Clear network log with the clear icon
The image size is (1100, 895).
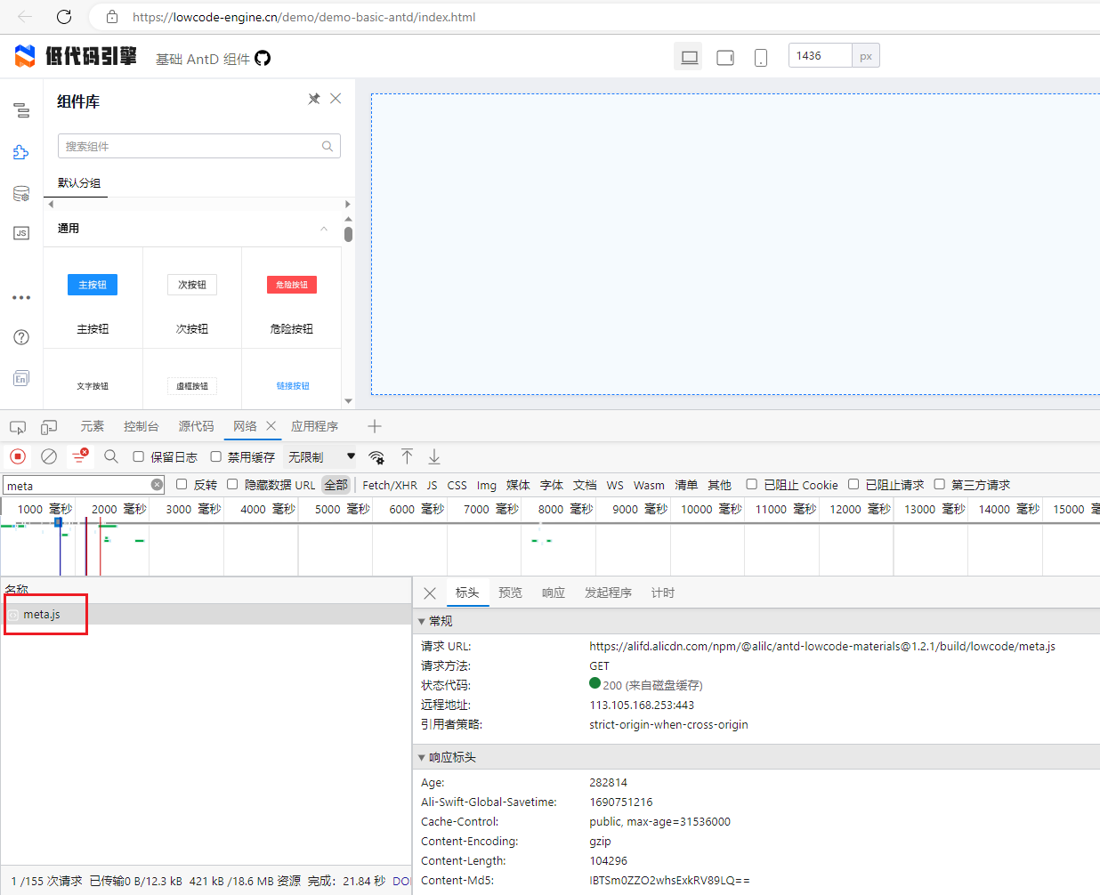pos(48,456)
